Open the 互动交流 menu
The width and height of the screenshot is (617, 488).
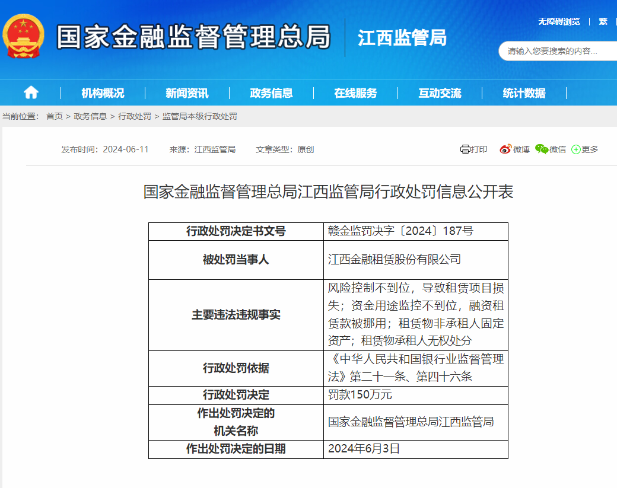[440, 93]
